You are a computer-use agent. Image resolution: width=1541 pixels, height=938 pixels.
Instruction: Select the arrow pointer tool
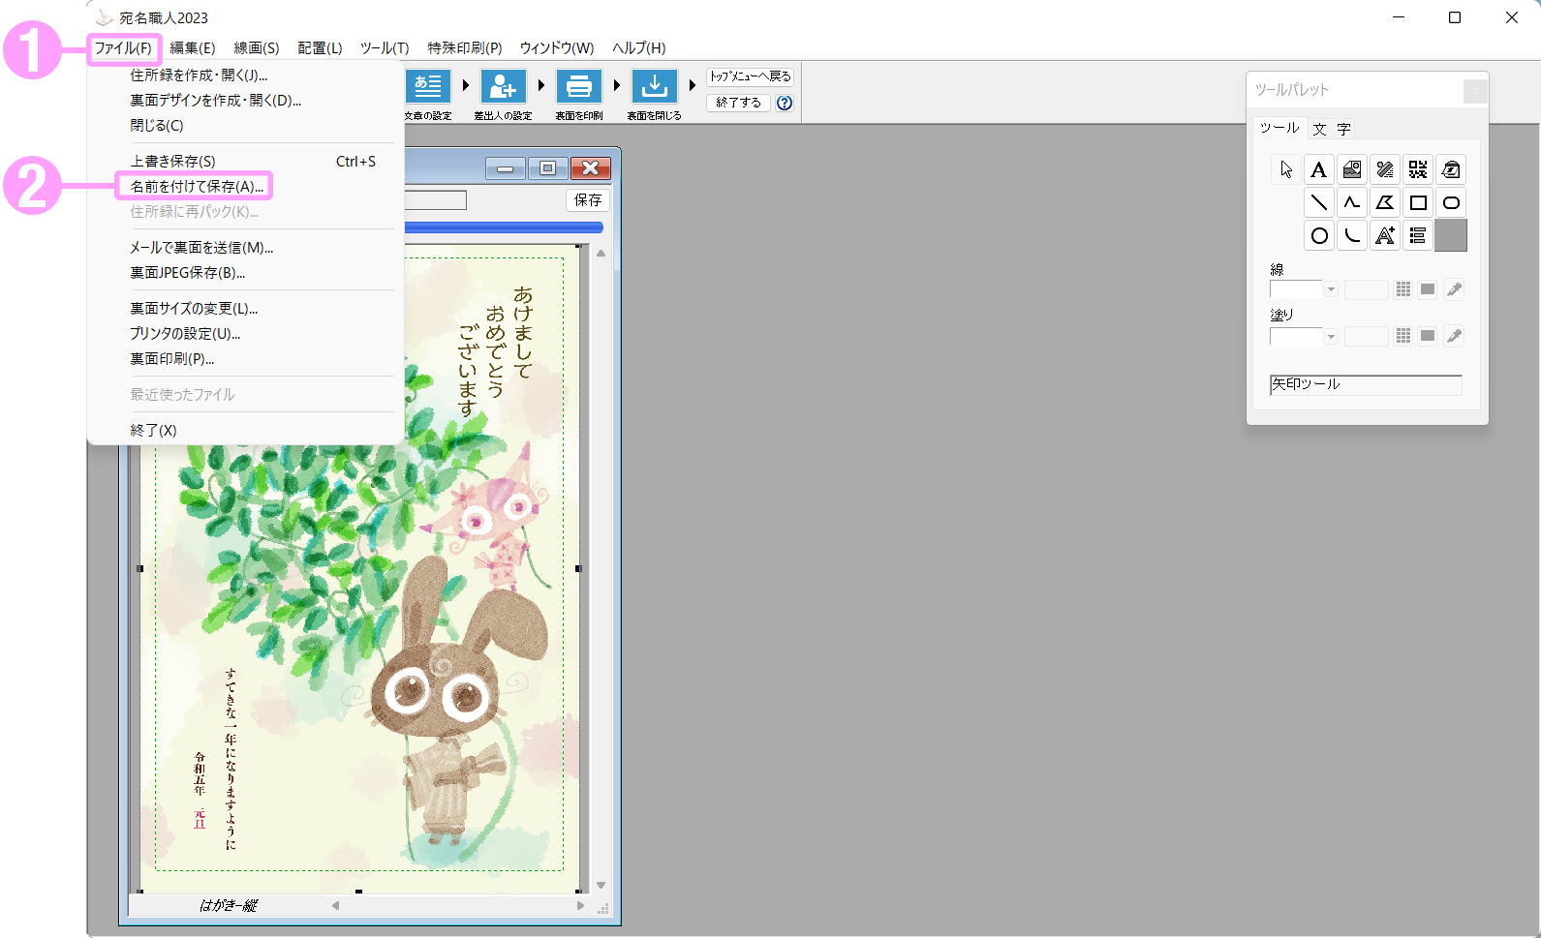coord(1285,170)
